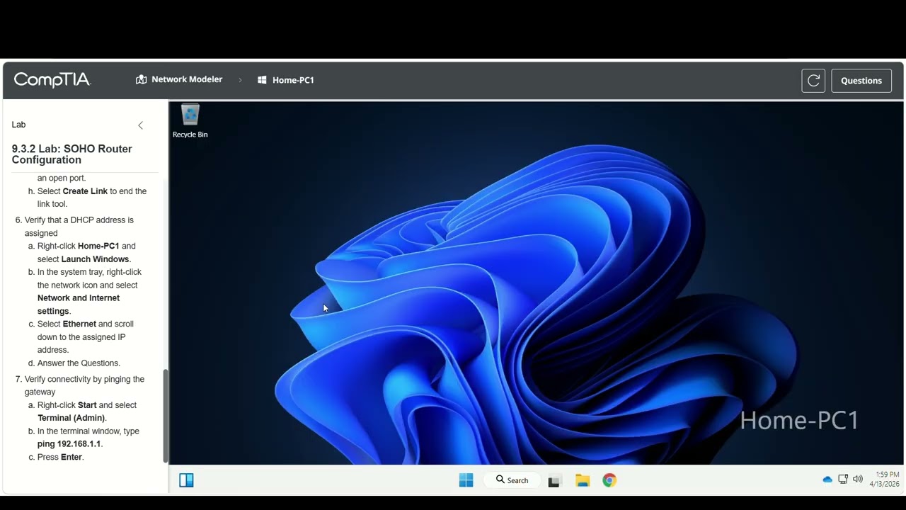This screenshot has height=510, width=906.
Task: Click the 'Launch Windows' instruction text
Action: (96, 259)
